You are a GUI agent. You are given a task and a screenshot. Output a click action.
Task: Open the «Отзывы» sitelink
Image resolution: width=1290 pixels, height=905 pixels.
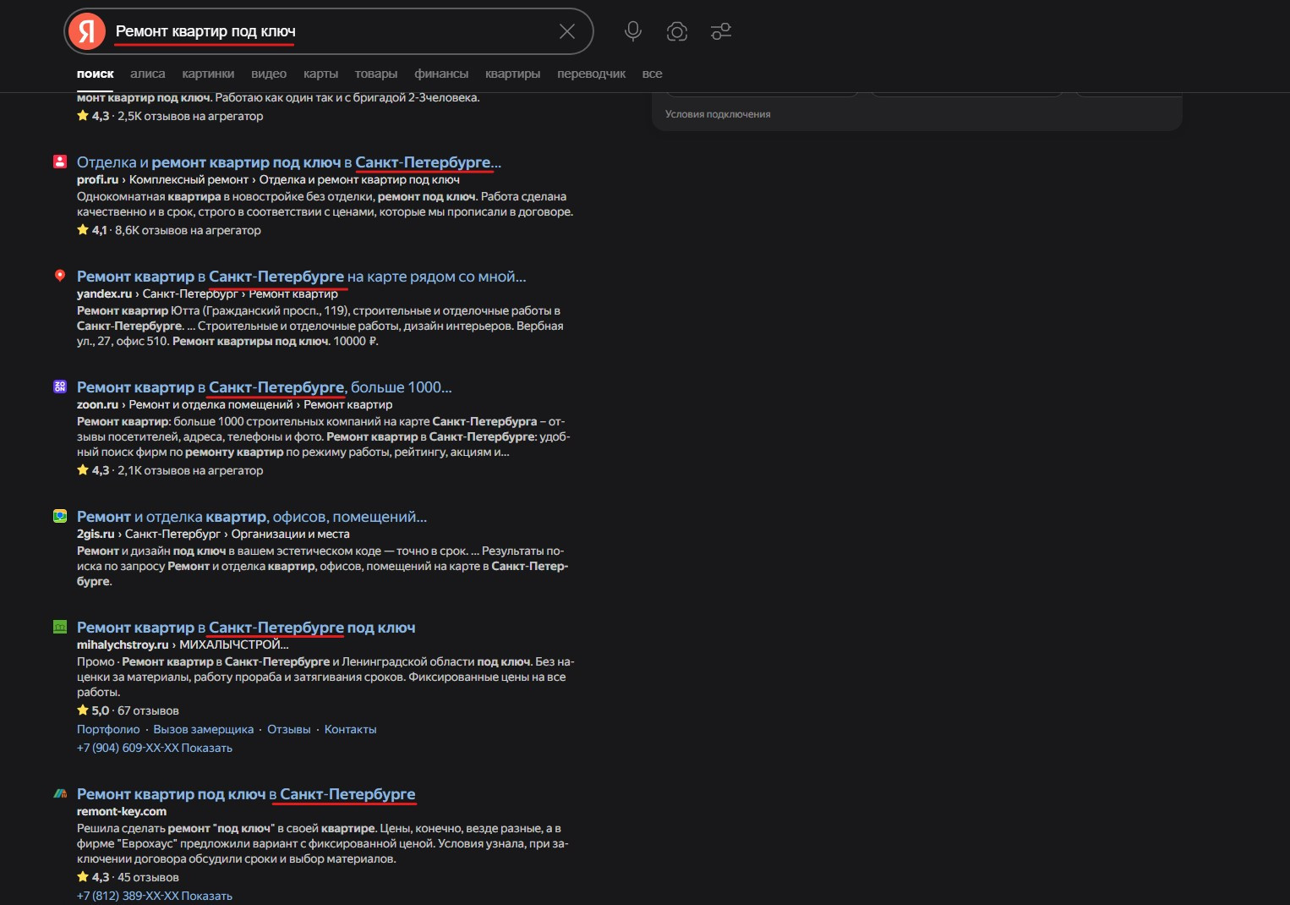[289, 729]
